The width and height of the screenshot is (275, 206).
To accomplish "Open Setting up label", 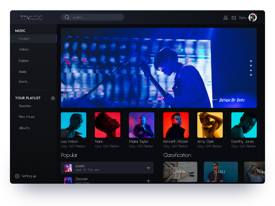I will [29, 176].
